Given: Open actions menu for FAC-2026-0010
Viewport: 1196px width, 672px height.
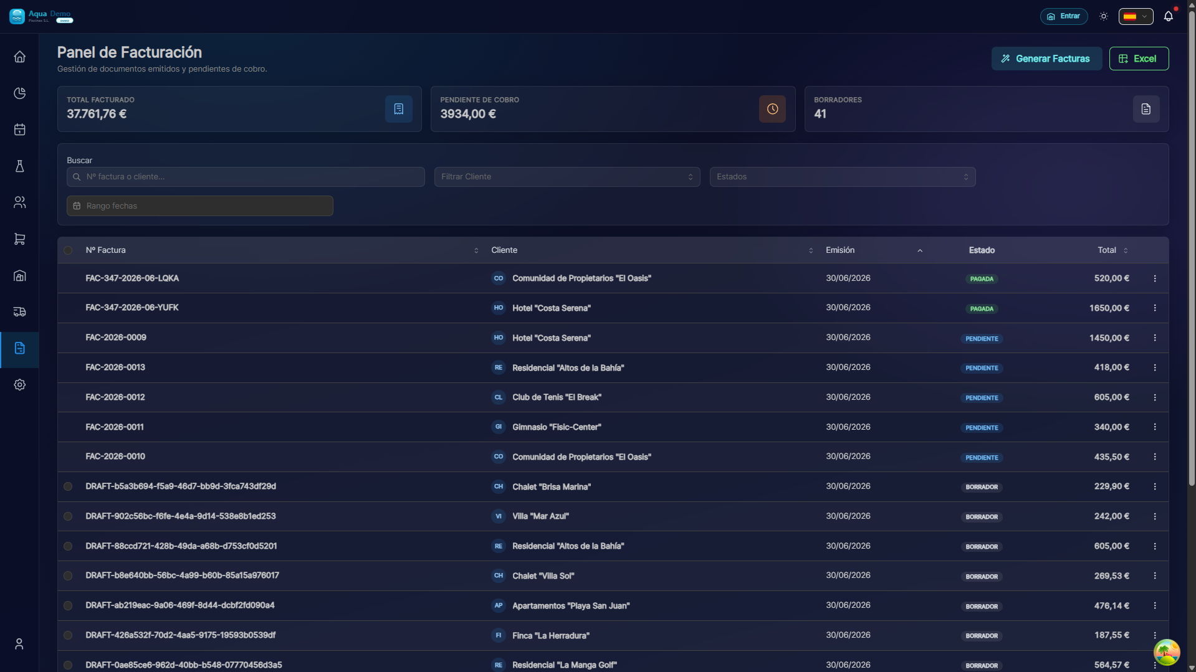Looking at the screenshot, I should 1154,457.
